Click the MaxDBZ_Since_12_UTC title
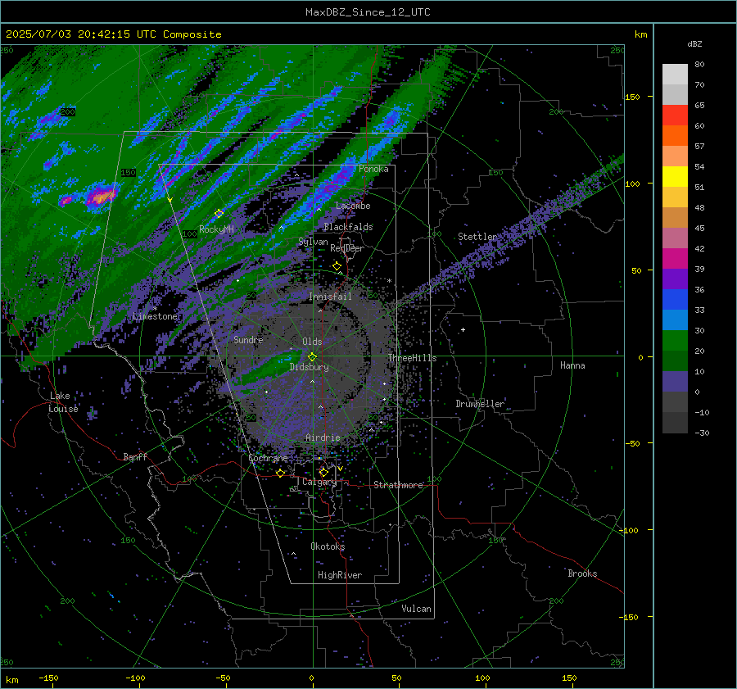This screenshot has width=737, height=689. (368, 12)
